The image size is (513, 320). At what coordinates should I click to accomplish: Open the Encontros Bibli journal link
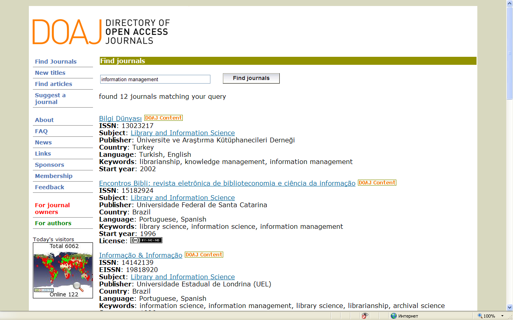pos(227,183)
